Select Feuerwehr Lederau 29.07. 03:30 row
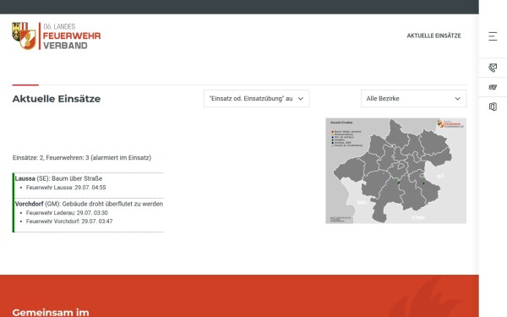This screenshot has height=317, width=507. click(67, 212)
